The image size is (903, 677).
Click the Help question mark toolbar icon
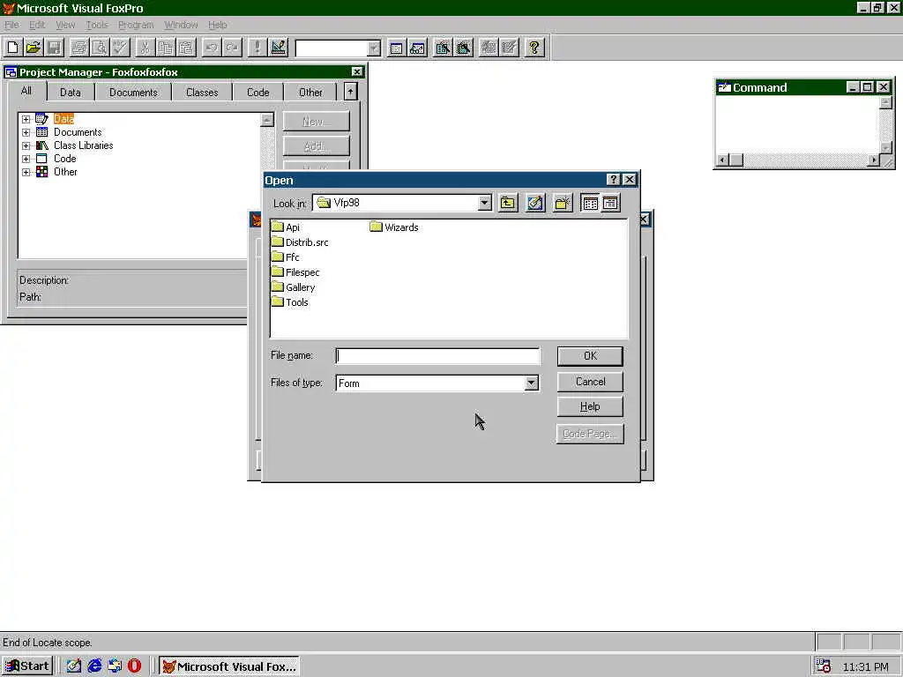534,48
